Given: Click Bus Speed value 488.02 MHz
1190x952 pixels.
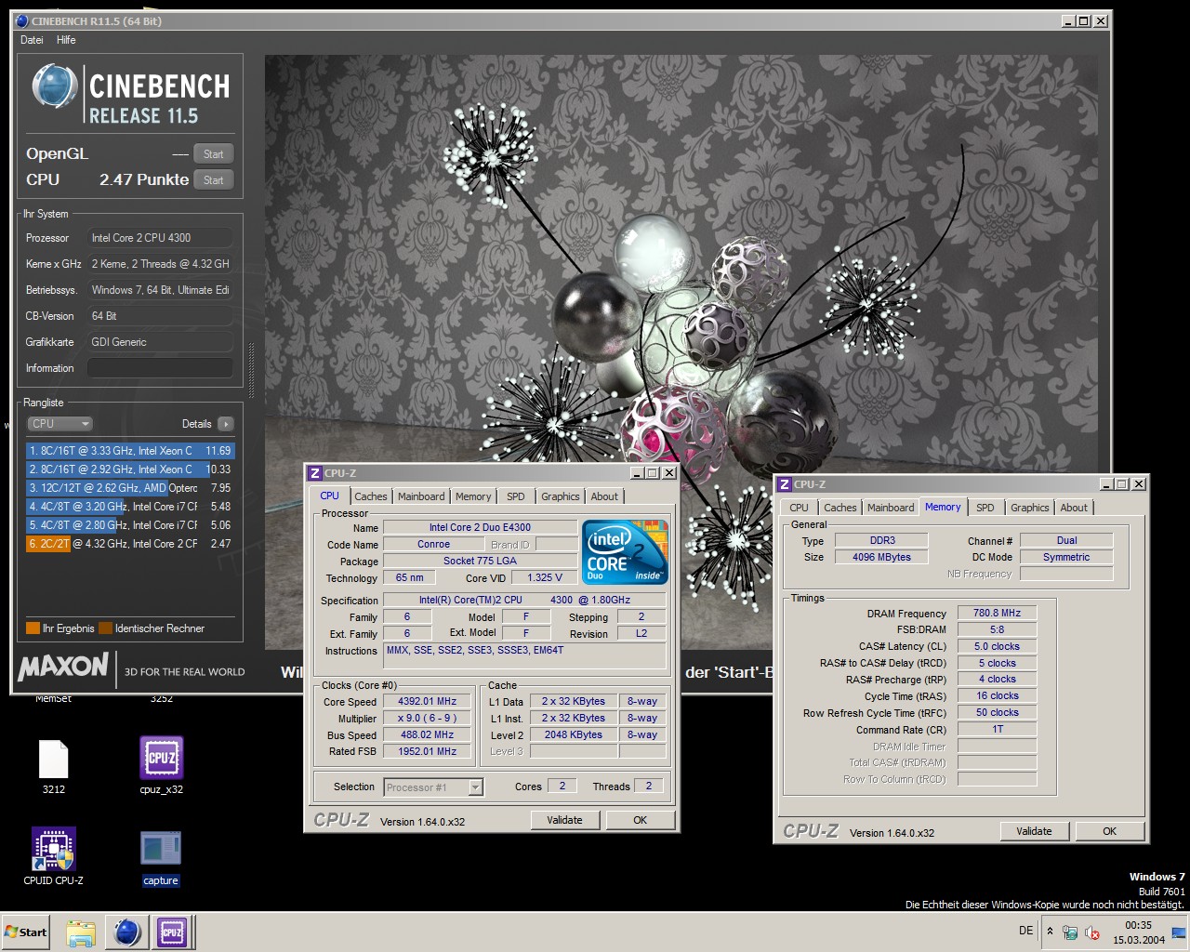Looking at the screenshot, I should (x=428, y=735).
